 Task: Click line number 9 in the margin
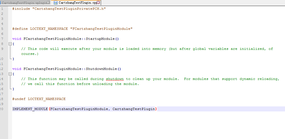point(2,49)
